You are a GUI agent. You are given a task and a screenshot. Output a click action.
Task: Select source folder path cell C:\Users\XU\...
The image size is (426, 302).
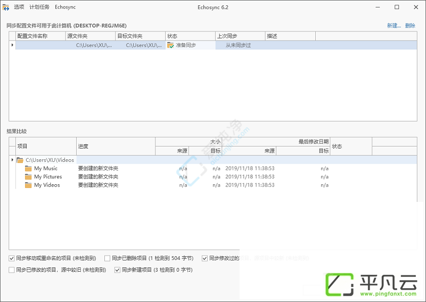[91, 45]
